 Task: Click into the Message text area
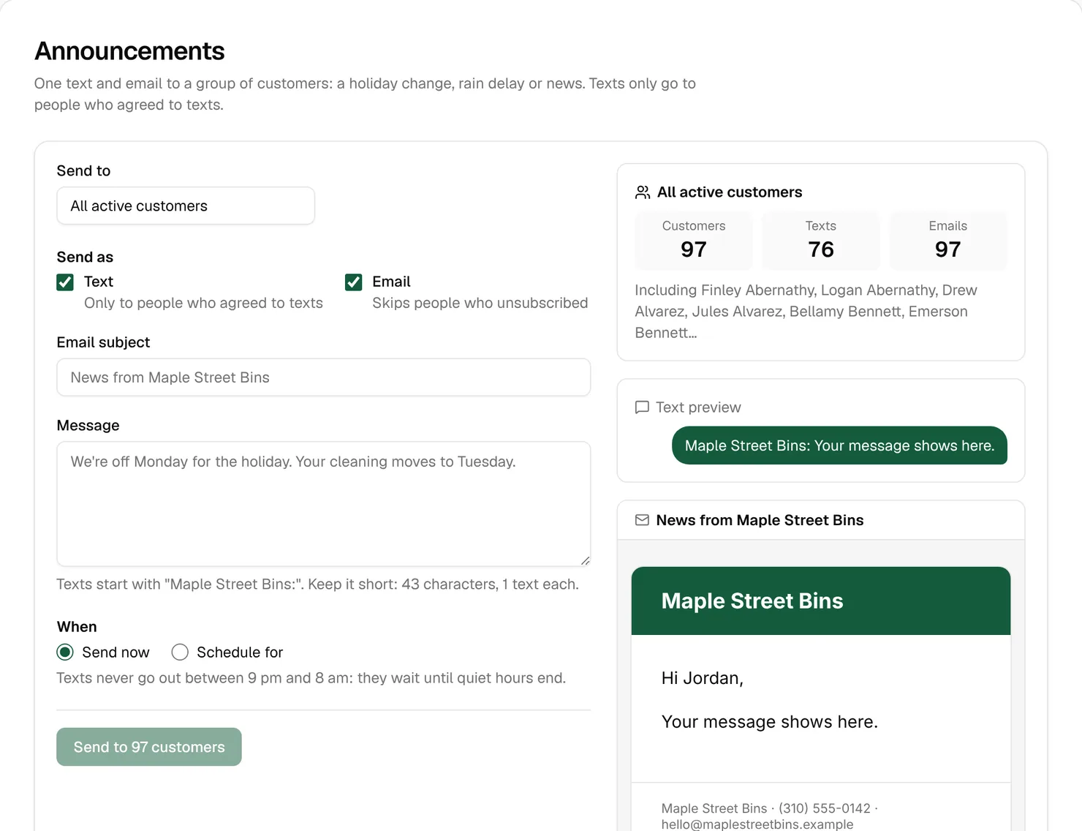coord(323,503)
